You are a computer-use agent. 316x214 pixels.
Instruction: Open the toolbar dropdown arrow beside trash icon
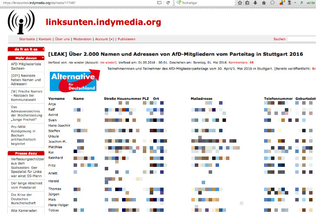(295, 3)
